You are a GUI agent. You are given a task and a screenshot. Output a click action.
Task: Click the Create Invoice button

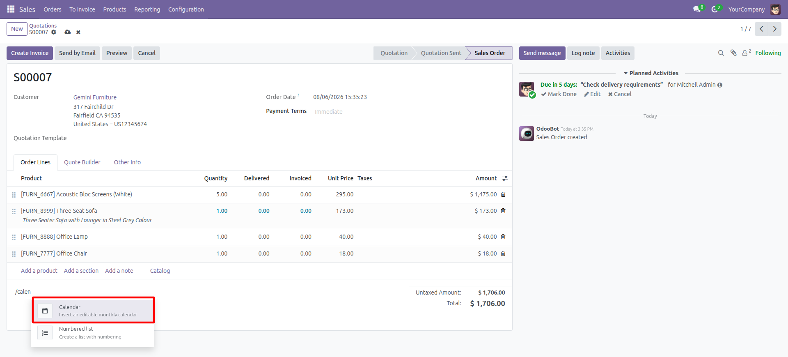click(x=30, y=53)
